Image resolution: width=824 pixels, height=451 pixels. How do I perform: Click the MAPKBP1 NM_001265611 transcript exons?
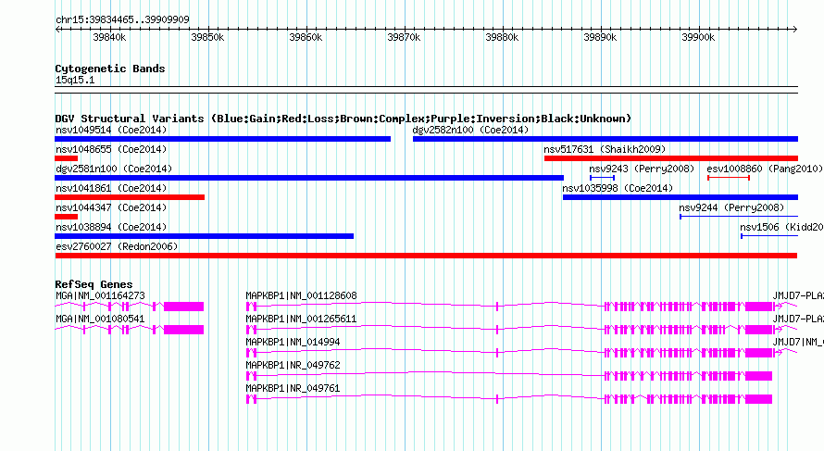pyautogui.click(x=509, y=330)
